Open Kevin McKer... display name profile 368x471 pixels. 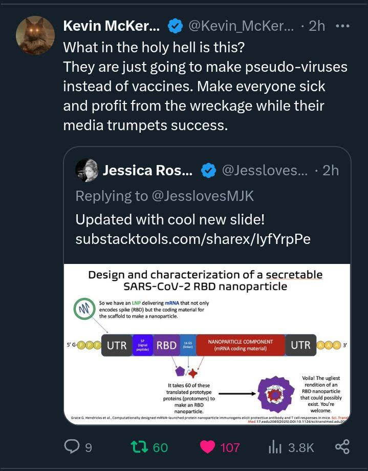(x=111, y=26)
